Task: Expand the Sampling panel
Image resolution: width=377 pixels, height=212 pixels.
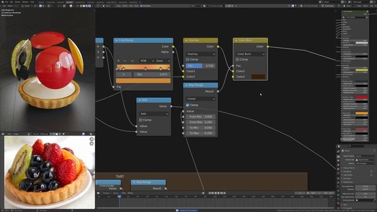Action: pos(347,171)
